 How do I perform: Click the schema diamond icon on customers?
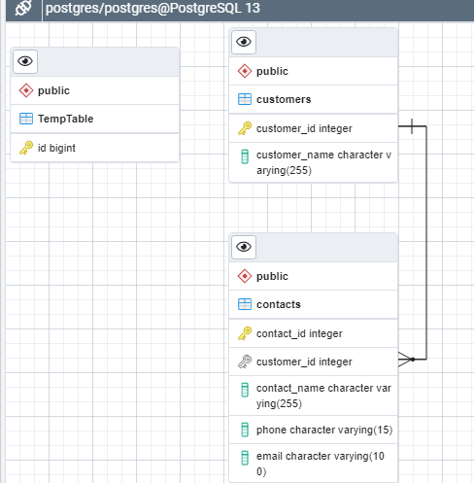(x=245, y=71)
